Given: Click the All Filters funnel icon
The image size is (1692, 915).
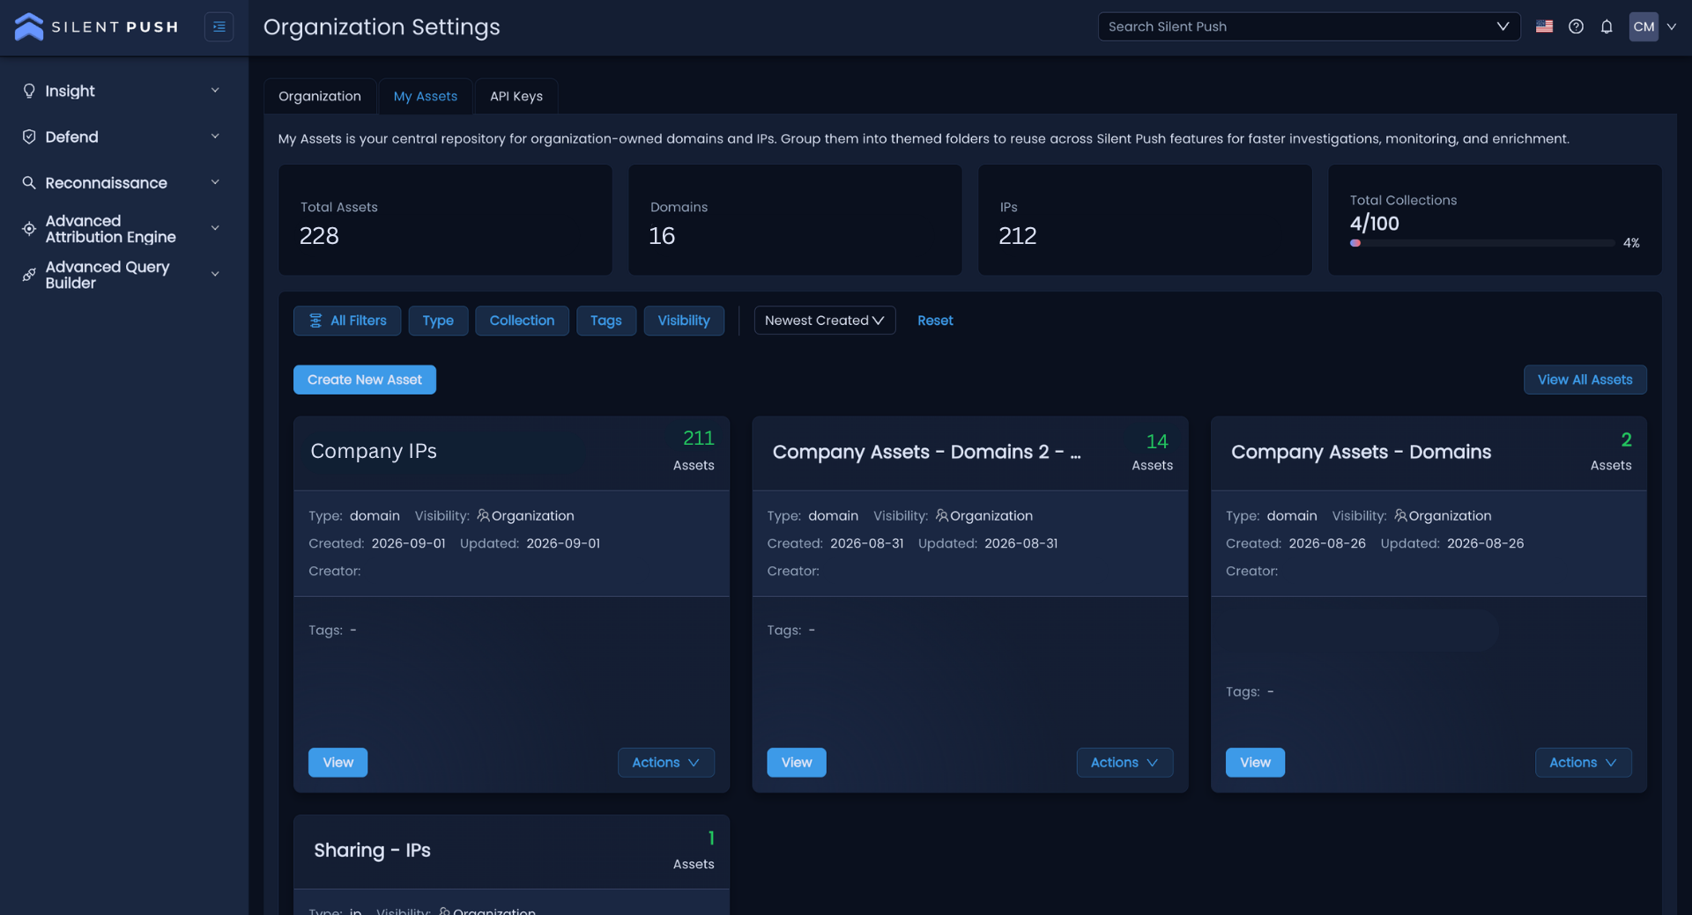Looking at the screenshot, I should click(x=315, y=321).
